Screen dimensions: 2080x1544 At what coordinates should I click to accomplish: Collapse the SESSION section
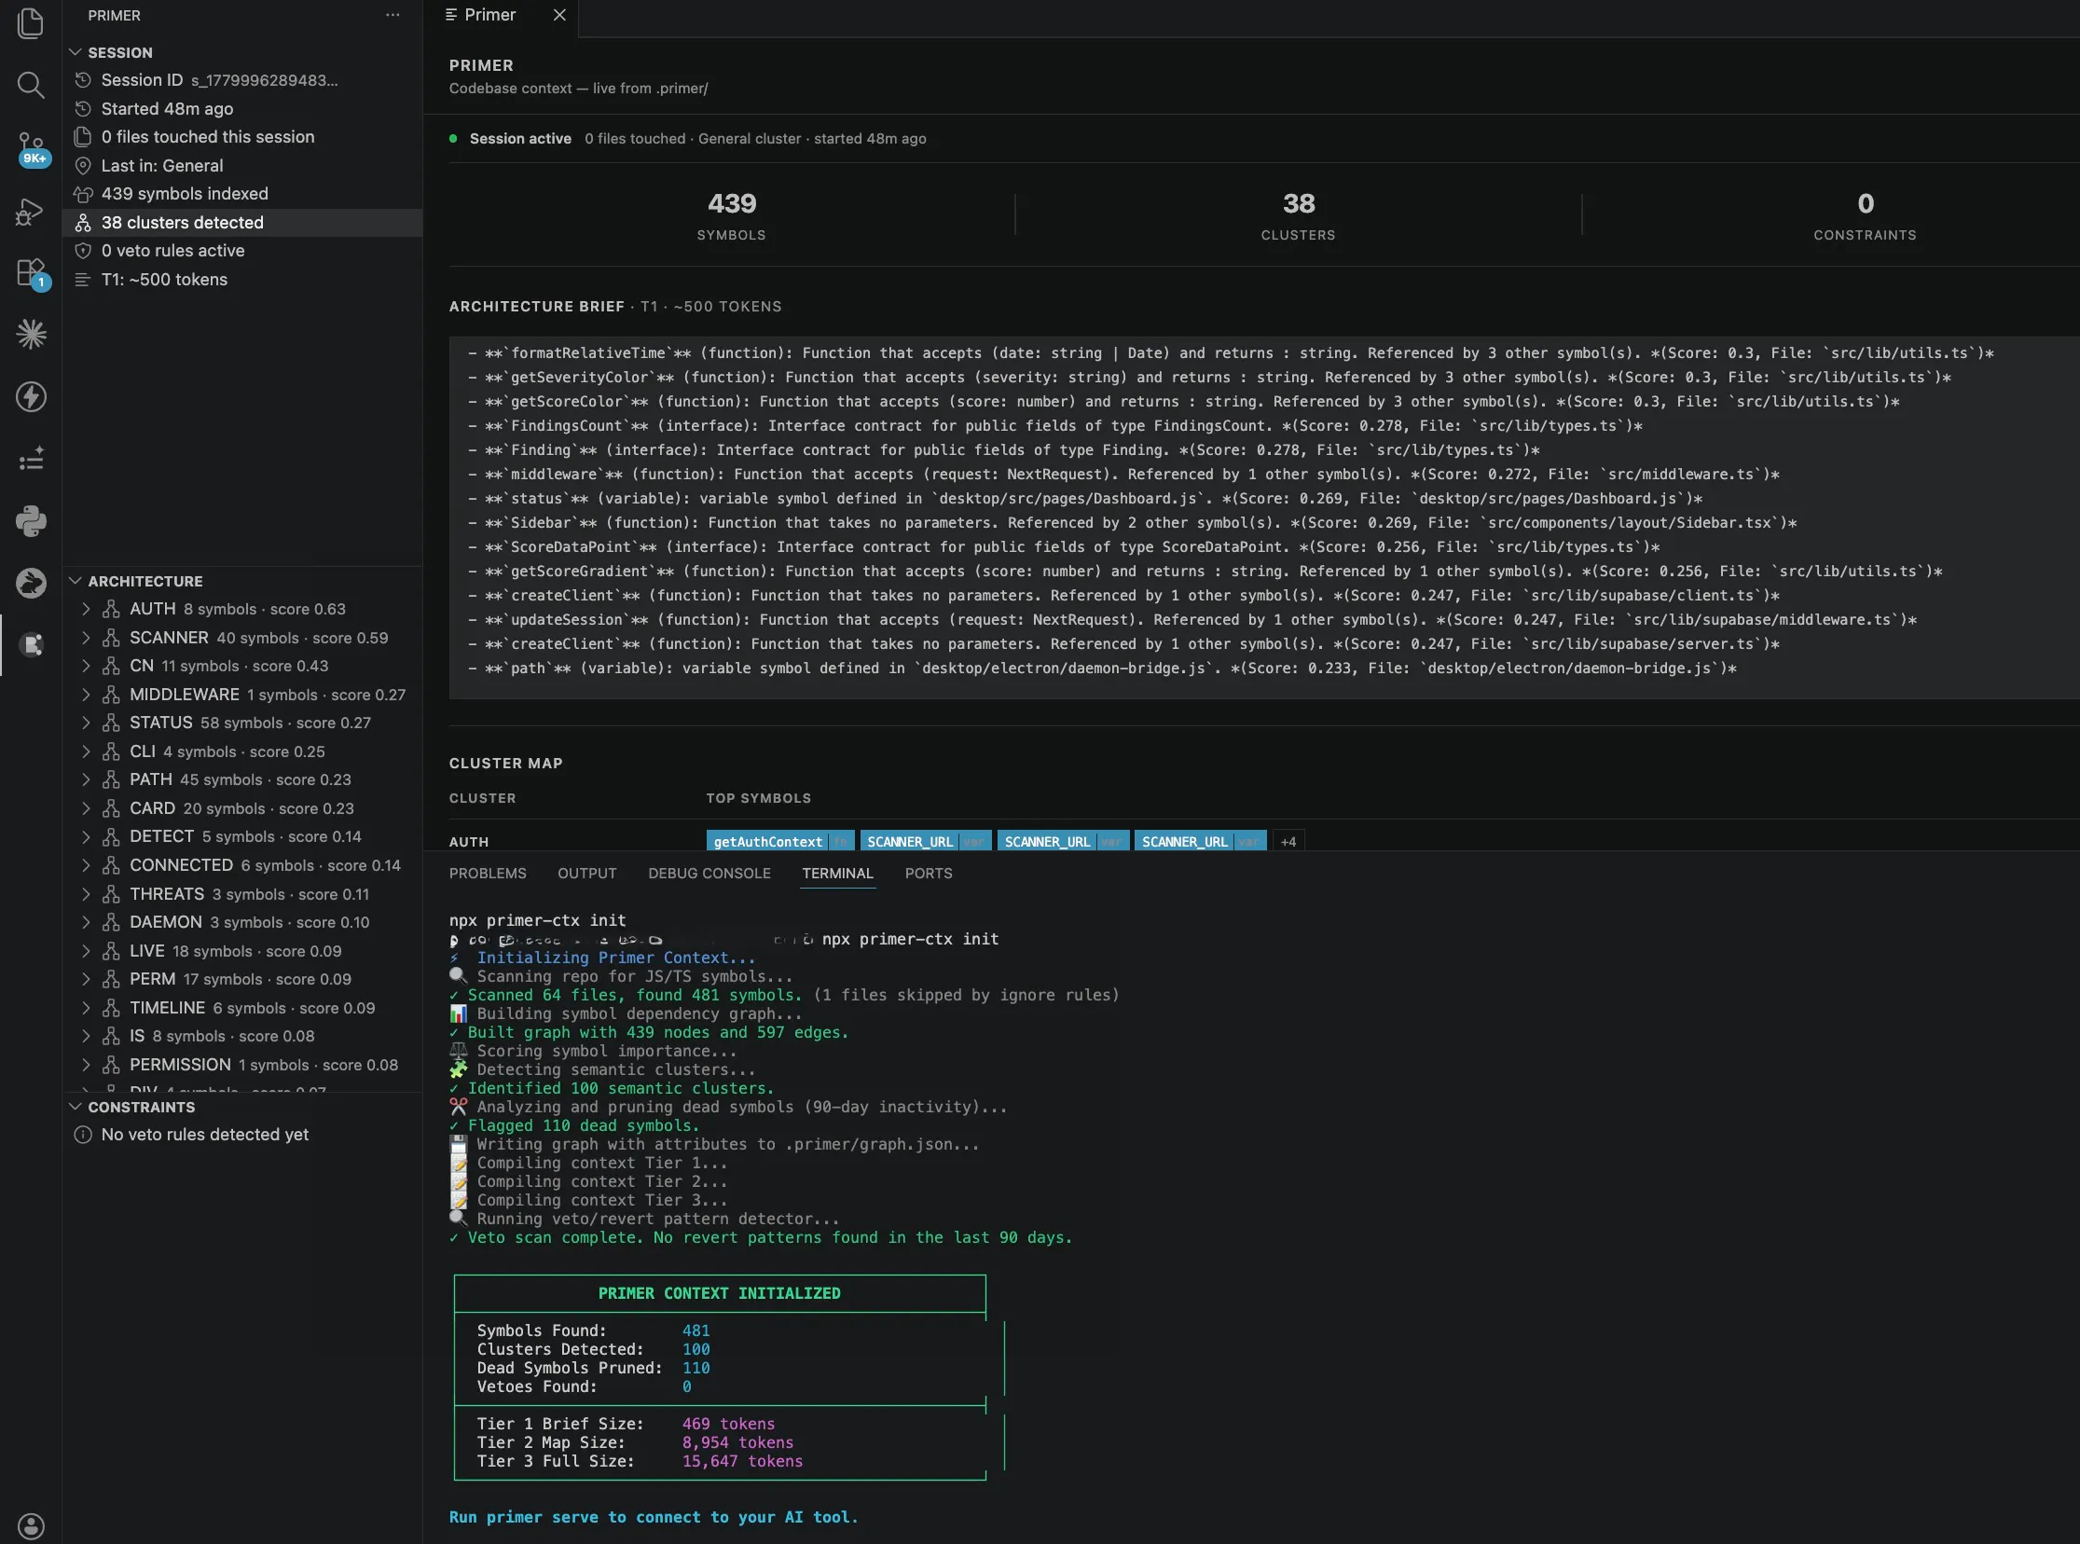pyautogui.click(x=75, y=52)
